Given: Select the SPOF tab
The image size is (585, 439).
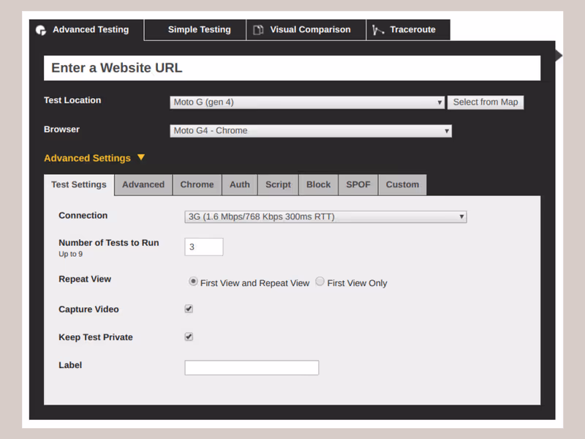Looking at the screenshot, I should (358, 185).
